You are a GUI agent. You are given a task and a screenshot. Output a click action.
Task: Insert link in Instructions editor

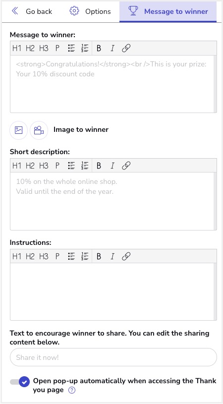(x=126, y=256)
